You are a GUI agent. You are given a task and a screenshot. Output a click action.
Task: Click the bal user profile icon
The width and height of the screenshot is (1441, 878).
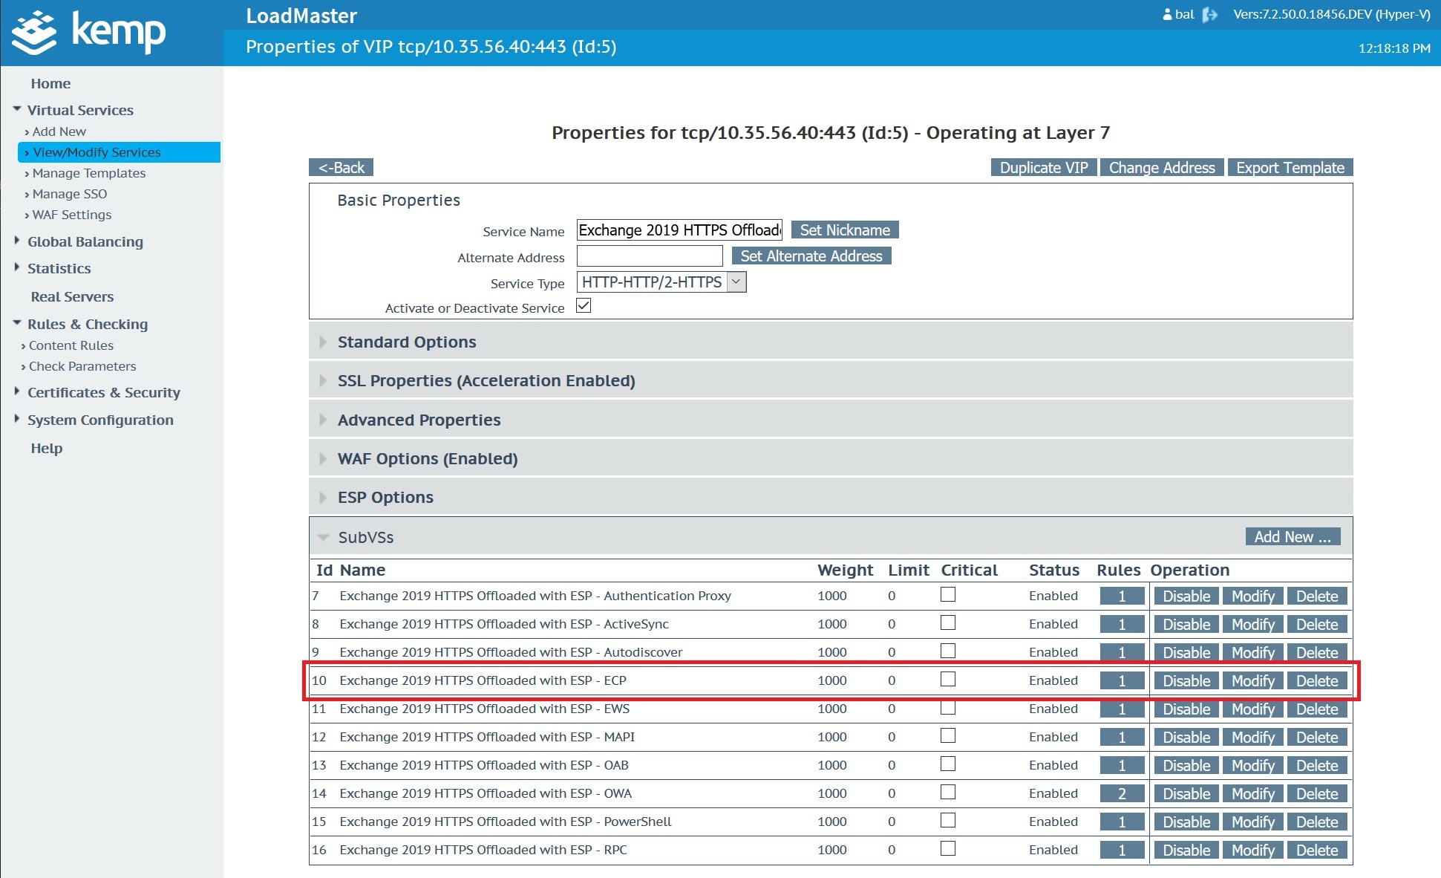tap(1167, 15)
